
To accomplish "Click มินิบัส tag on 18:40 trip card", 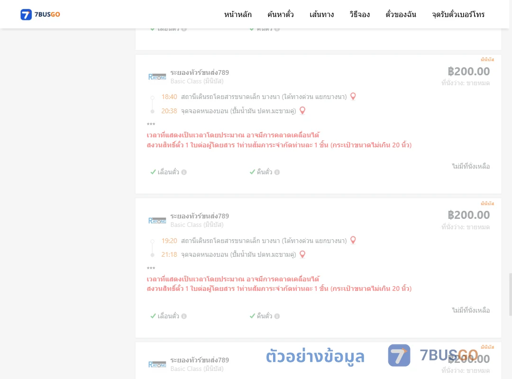I will 487,59.
